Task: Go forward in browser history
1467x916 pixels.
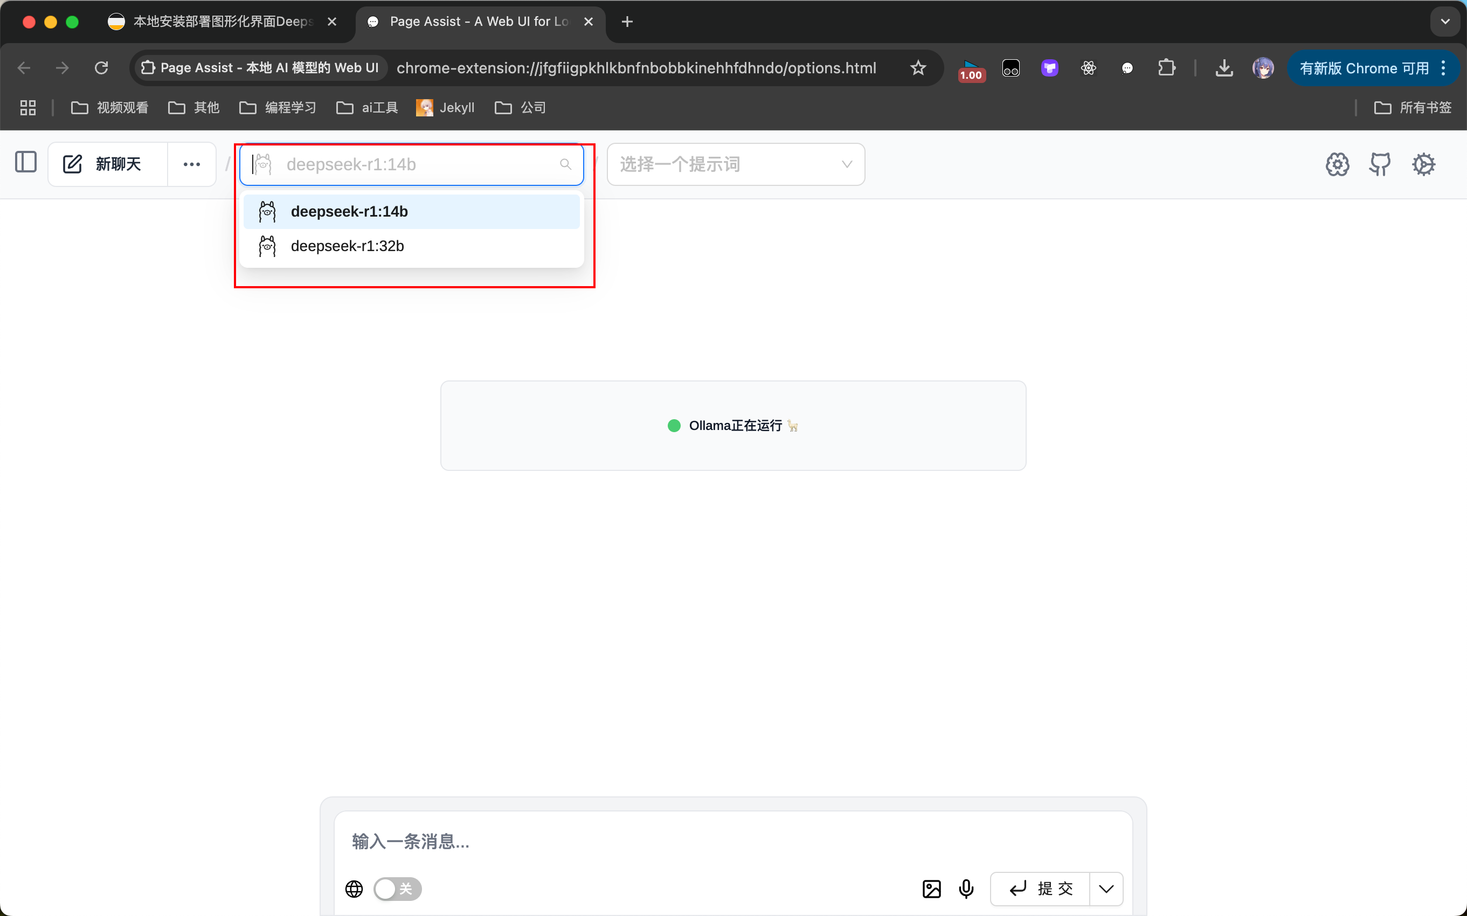Action: [63, 68]
